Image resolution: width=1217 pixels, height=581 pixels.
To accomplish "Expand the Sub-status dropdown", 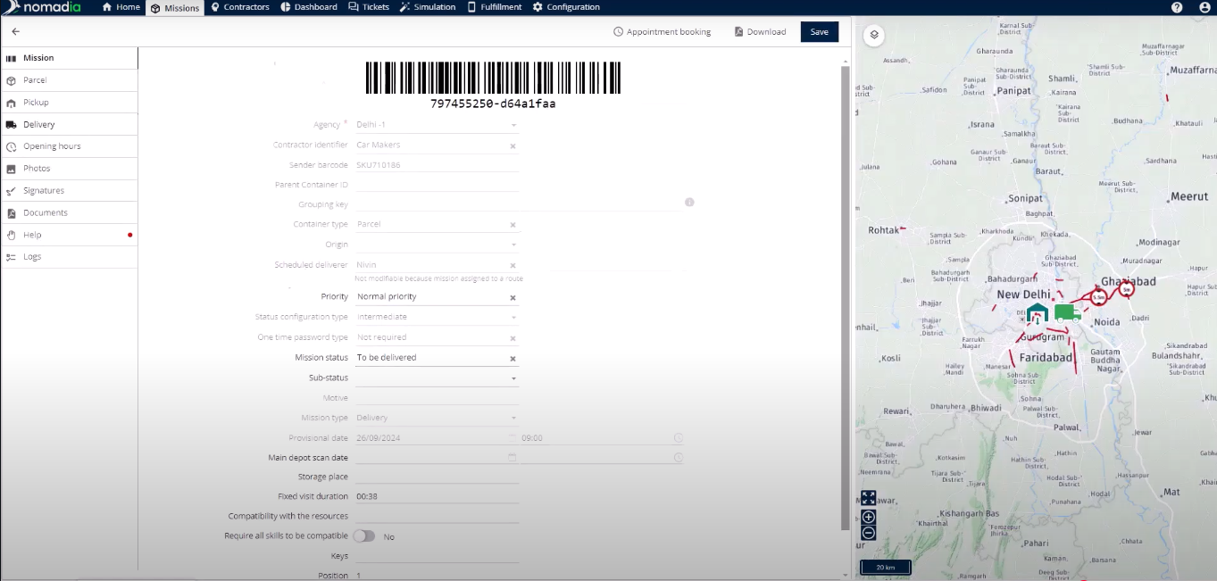I will tap(513, 378).
